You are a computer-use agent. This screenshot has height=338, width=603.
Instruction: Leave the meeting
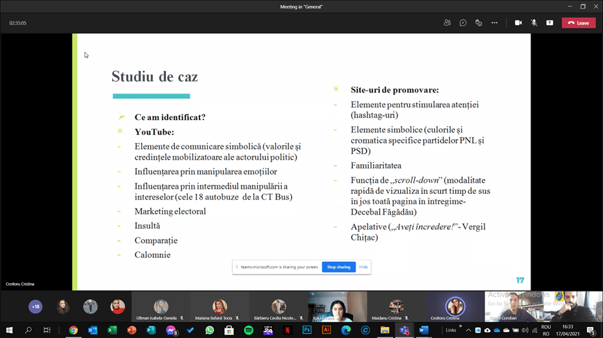pos(578,23)
